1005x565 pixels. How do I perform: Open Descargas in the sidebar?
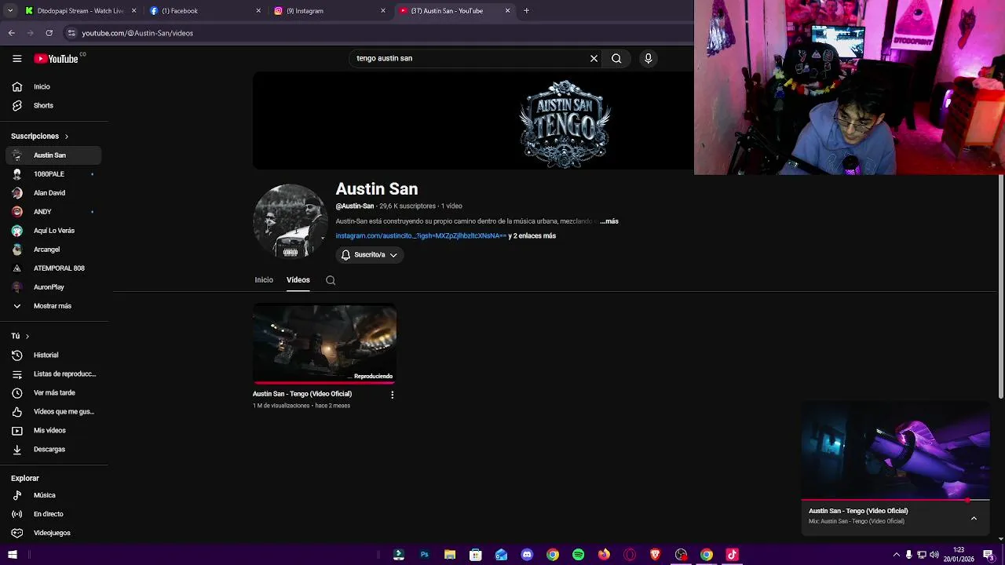pyautogui.click(x=53, y=449)
